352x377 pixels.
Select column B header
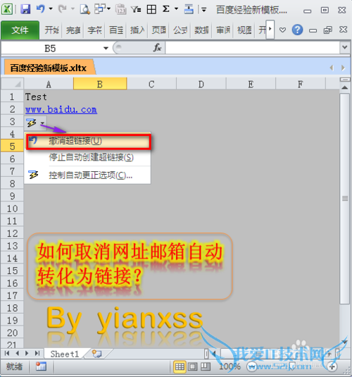coord(100,84)
